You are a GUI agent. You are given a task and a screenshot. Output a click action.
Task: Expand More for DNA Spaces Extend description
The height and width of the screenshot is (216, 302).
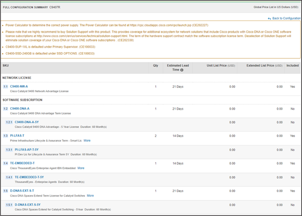pos(90,196)
